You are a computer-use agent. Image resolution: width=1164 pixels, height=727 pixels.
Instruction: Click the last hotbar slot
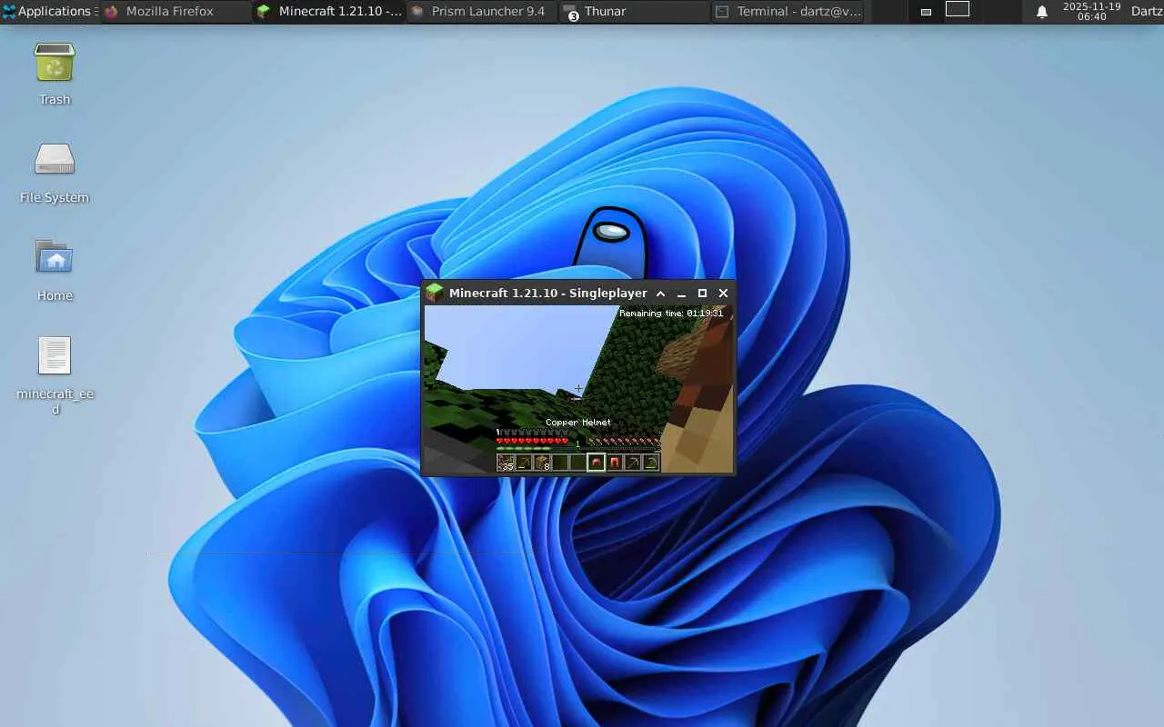pos(650,463)
